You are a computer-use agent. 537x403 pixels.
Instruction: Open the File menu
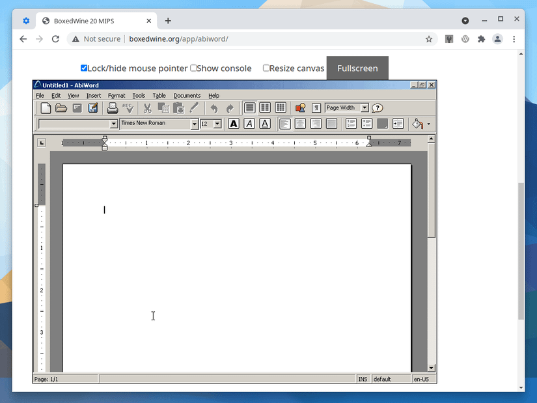pos(40,96)
